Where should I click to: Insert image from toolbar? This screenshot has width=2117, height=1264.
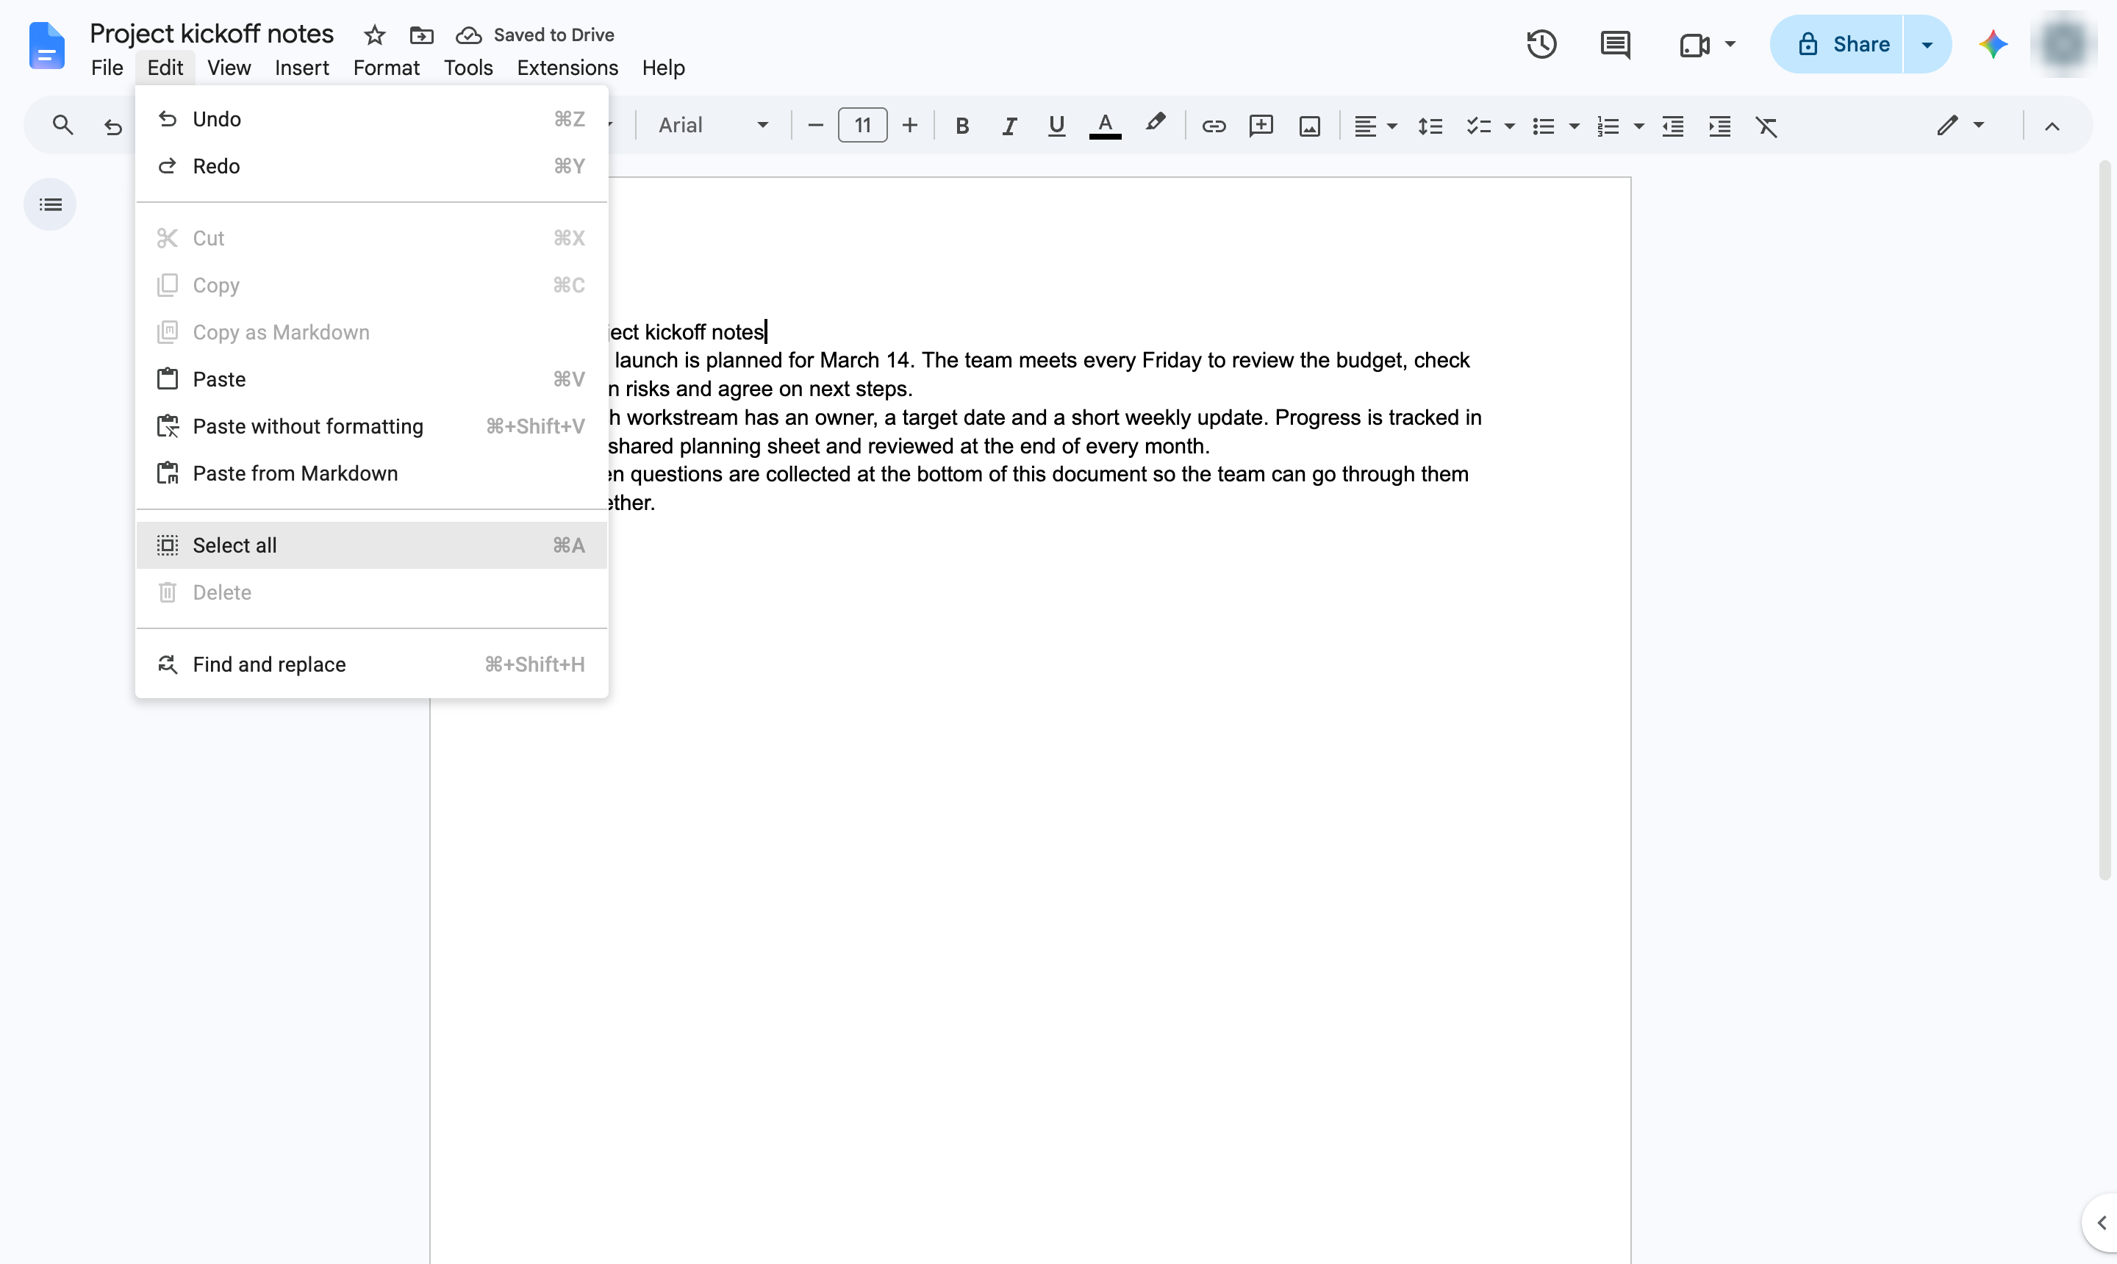[1309, 126]
